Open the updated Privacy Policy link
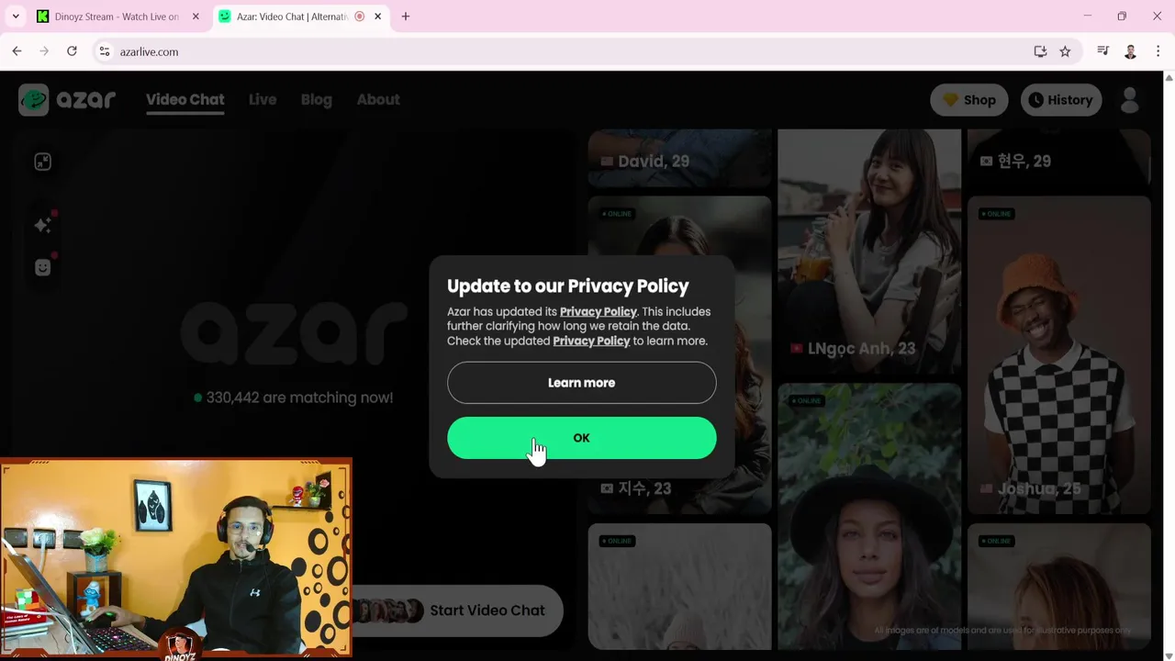 (x=591, y=341)
